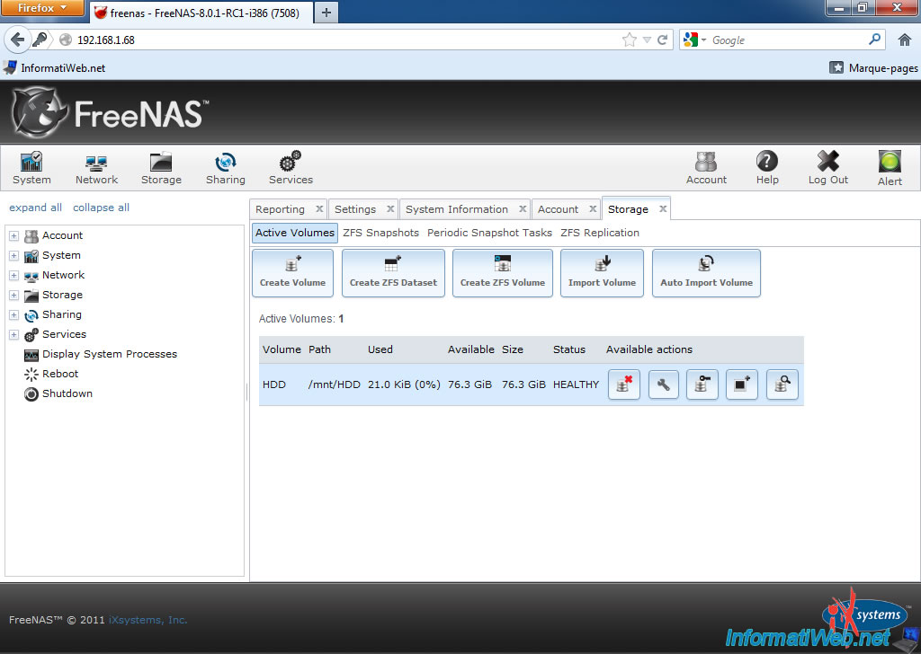Open the Sharing toolbar icon

226,168
